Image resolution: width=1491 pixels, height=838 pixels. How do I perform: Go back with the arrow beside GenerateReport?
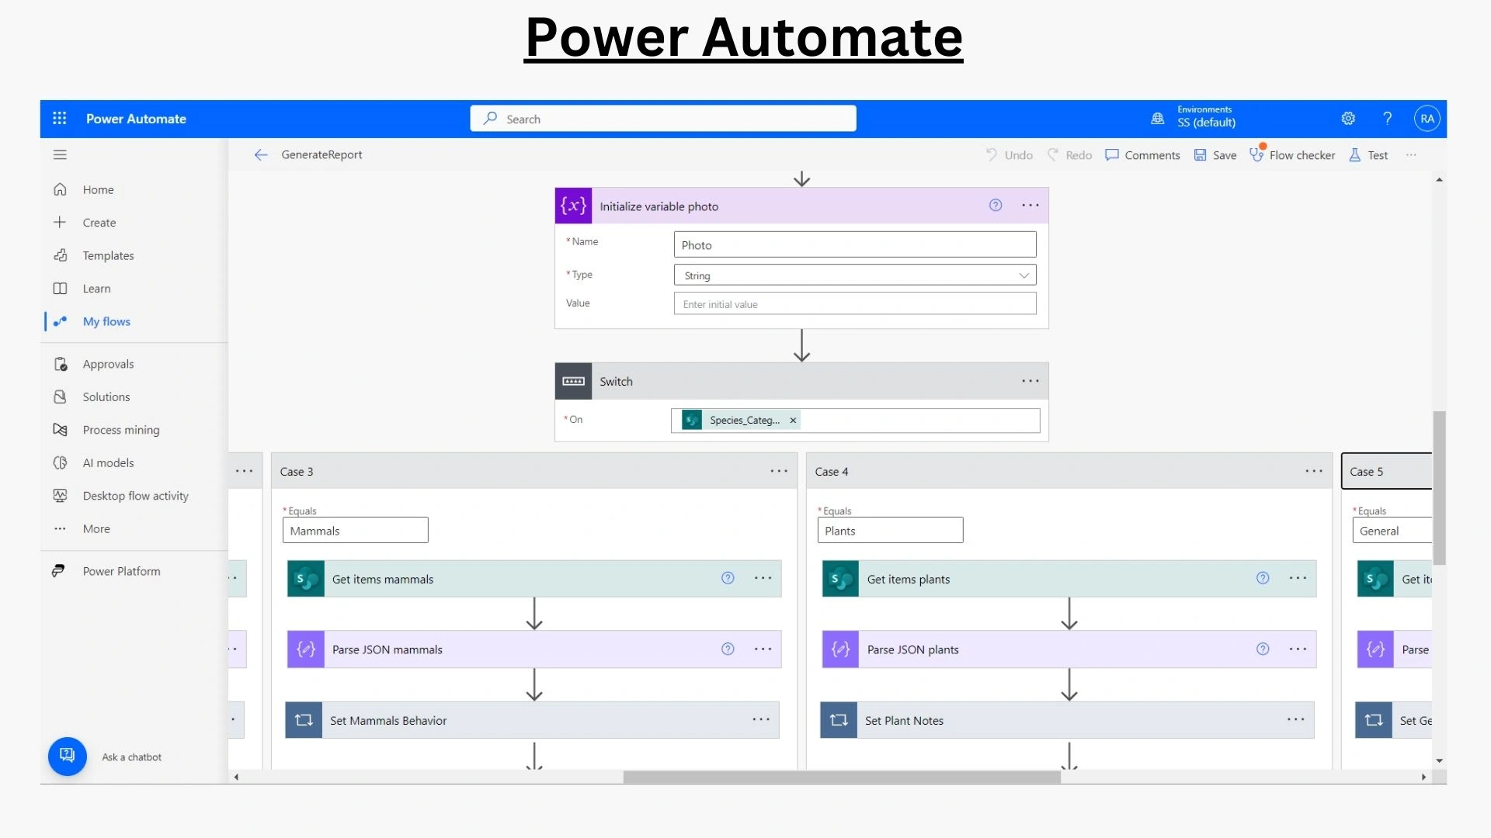(x=261, y=155)
